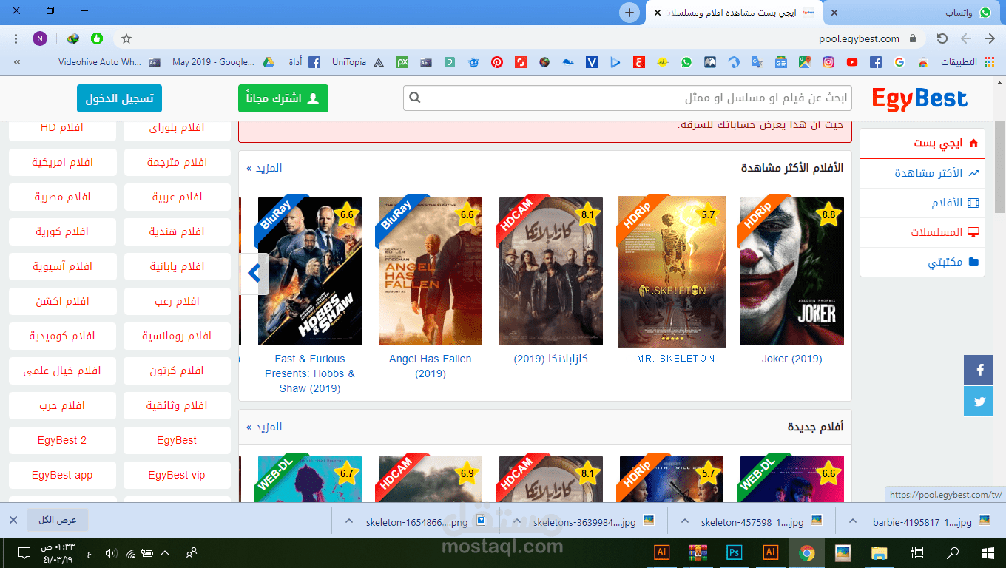Screen dimensions: 1006x568
Task: Open category افلام رعب
Action: (x=178, y=301)
